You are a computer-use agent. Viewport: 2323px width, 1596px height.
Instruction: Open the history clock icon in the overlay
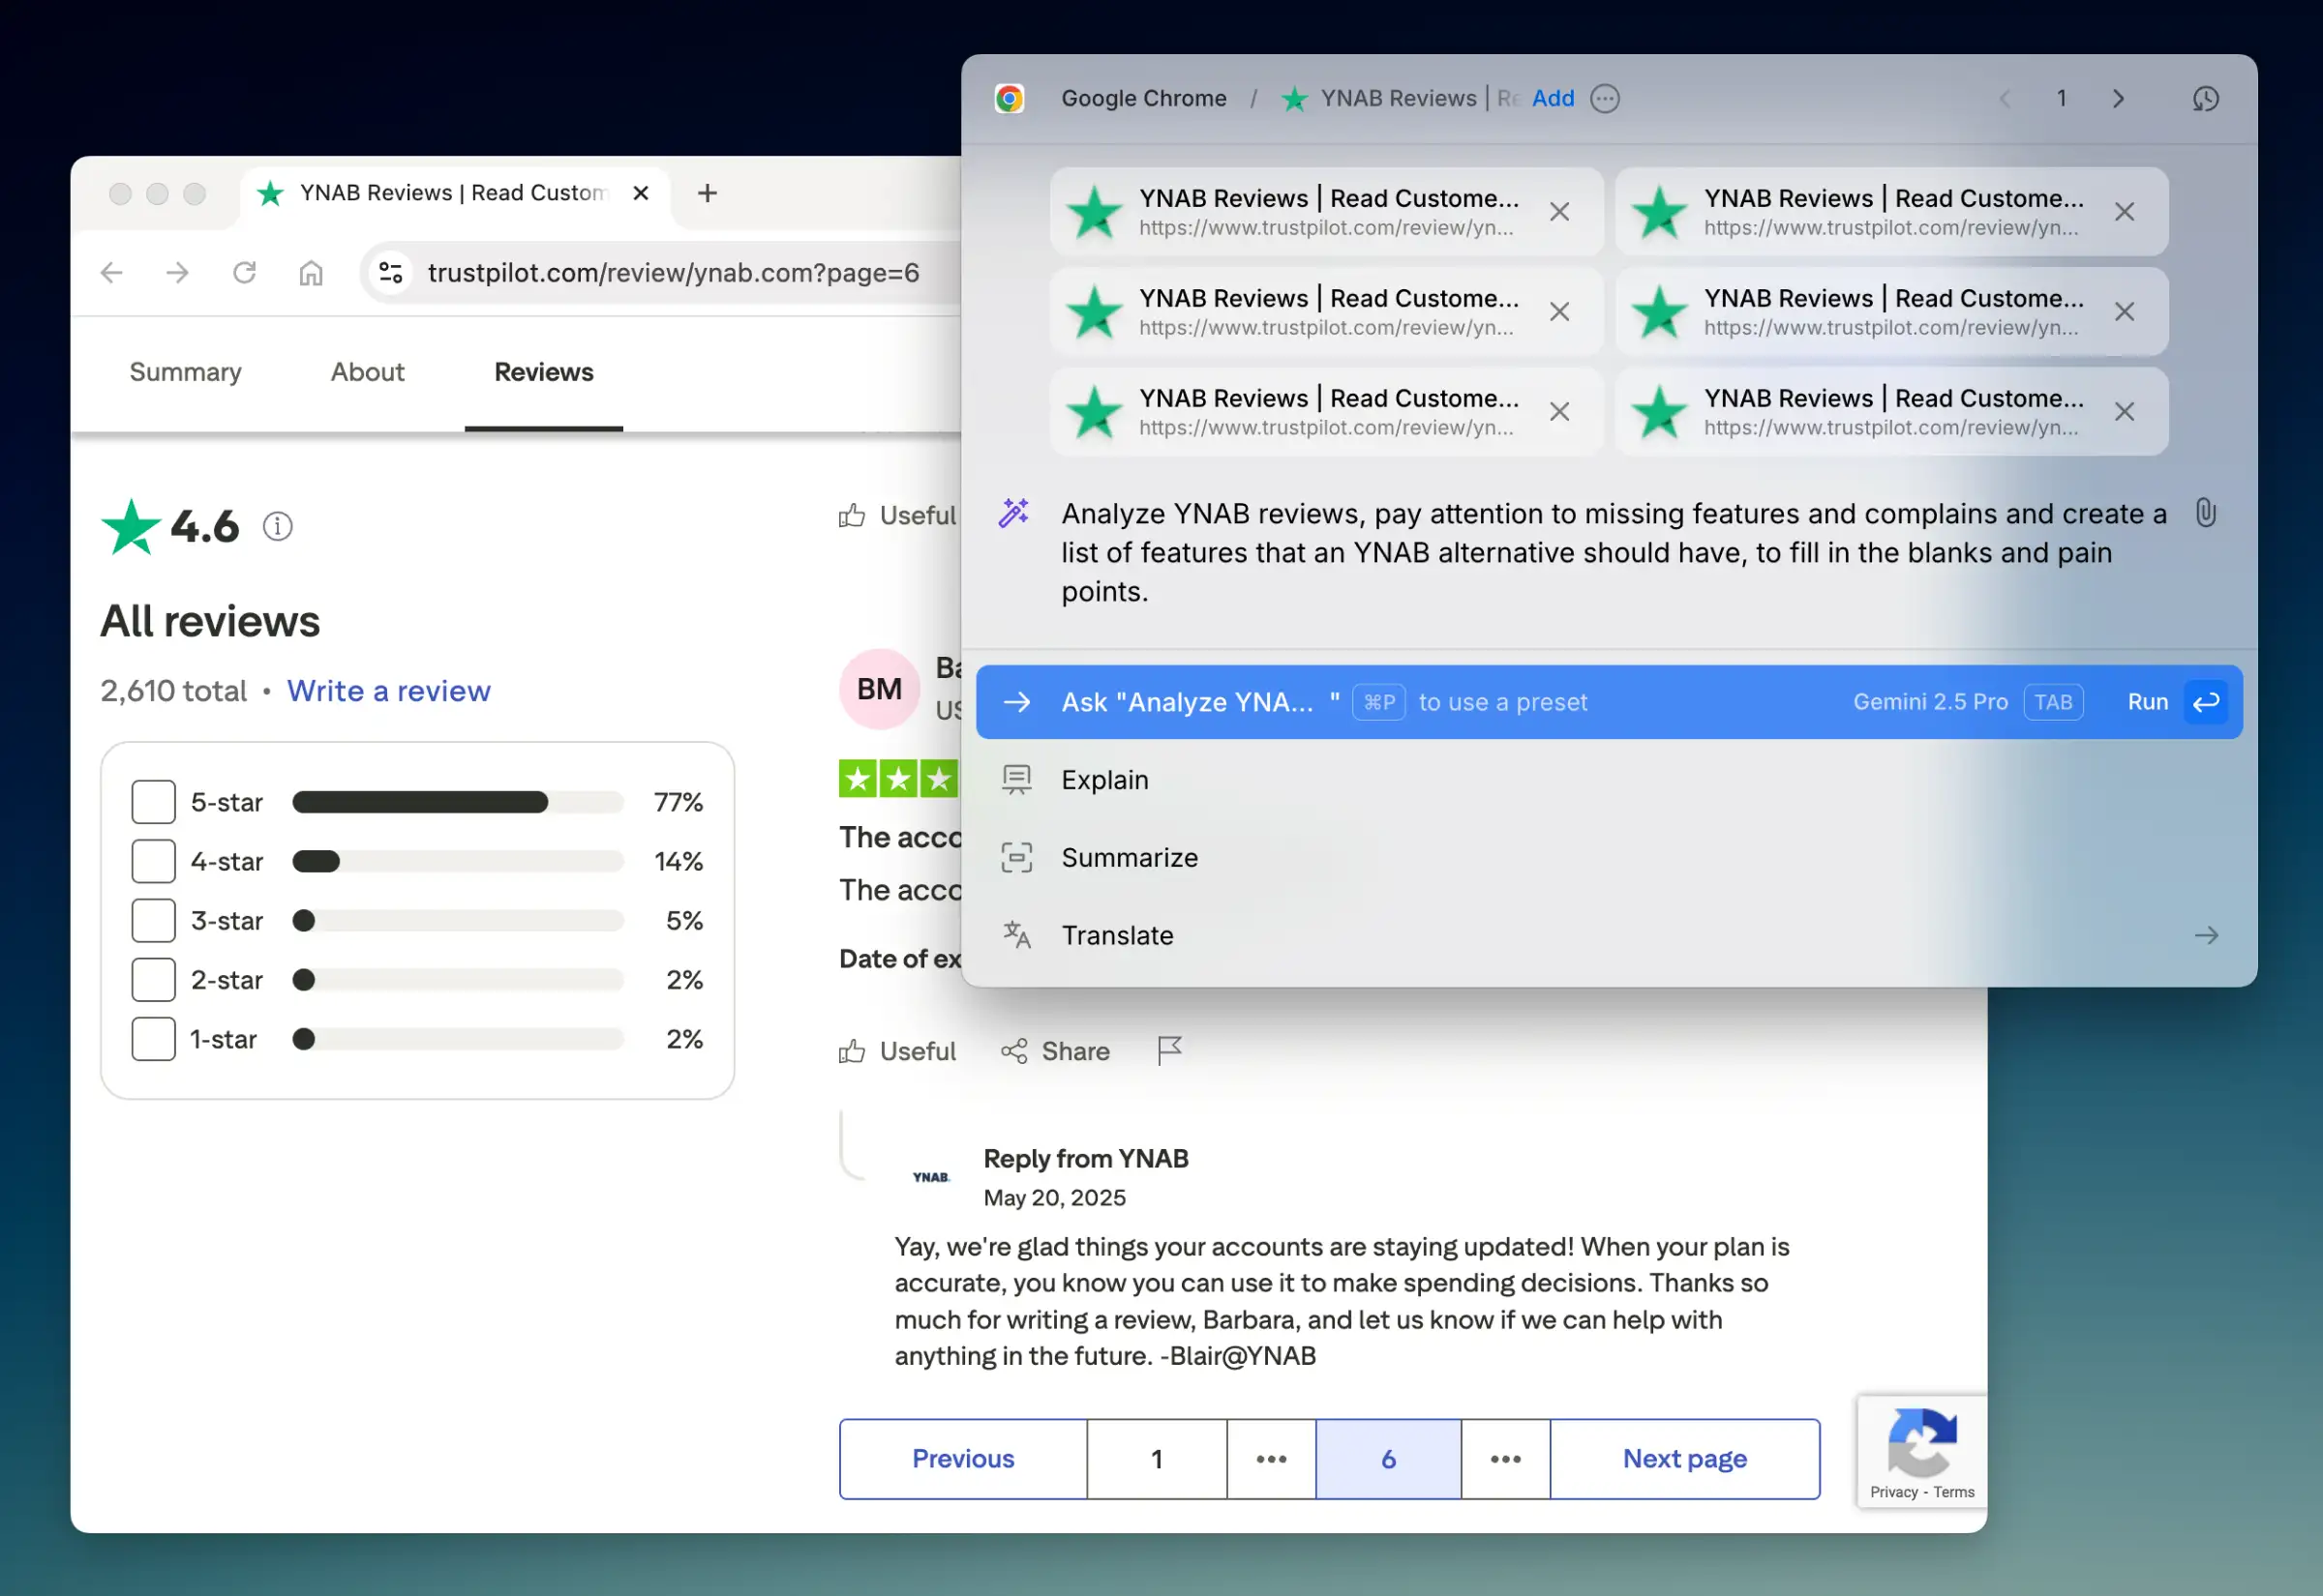coord(2205,98)
